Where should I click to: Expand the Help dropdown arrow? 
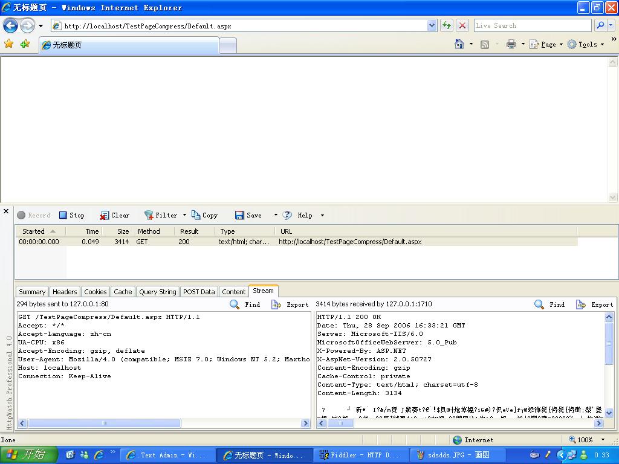click(x=322, y=215)
